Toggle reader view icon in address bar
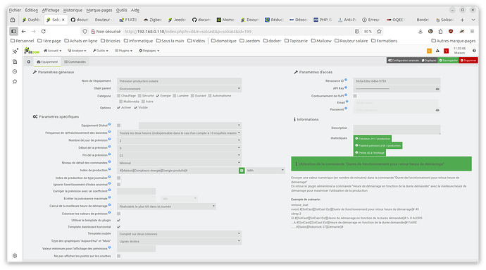 tap(356, 31)
